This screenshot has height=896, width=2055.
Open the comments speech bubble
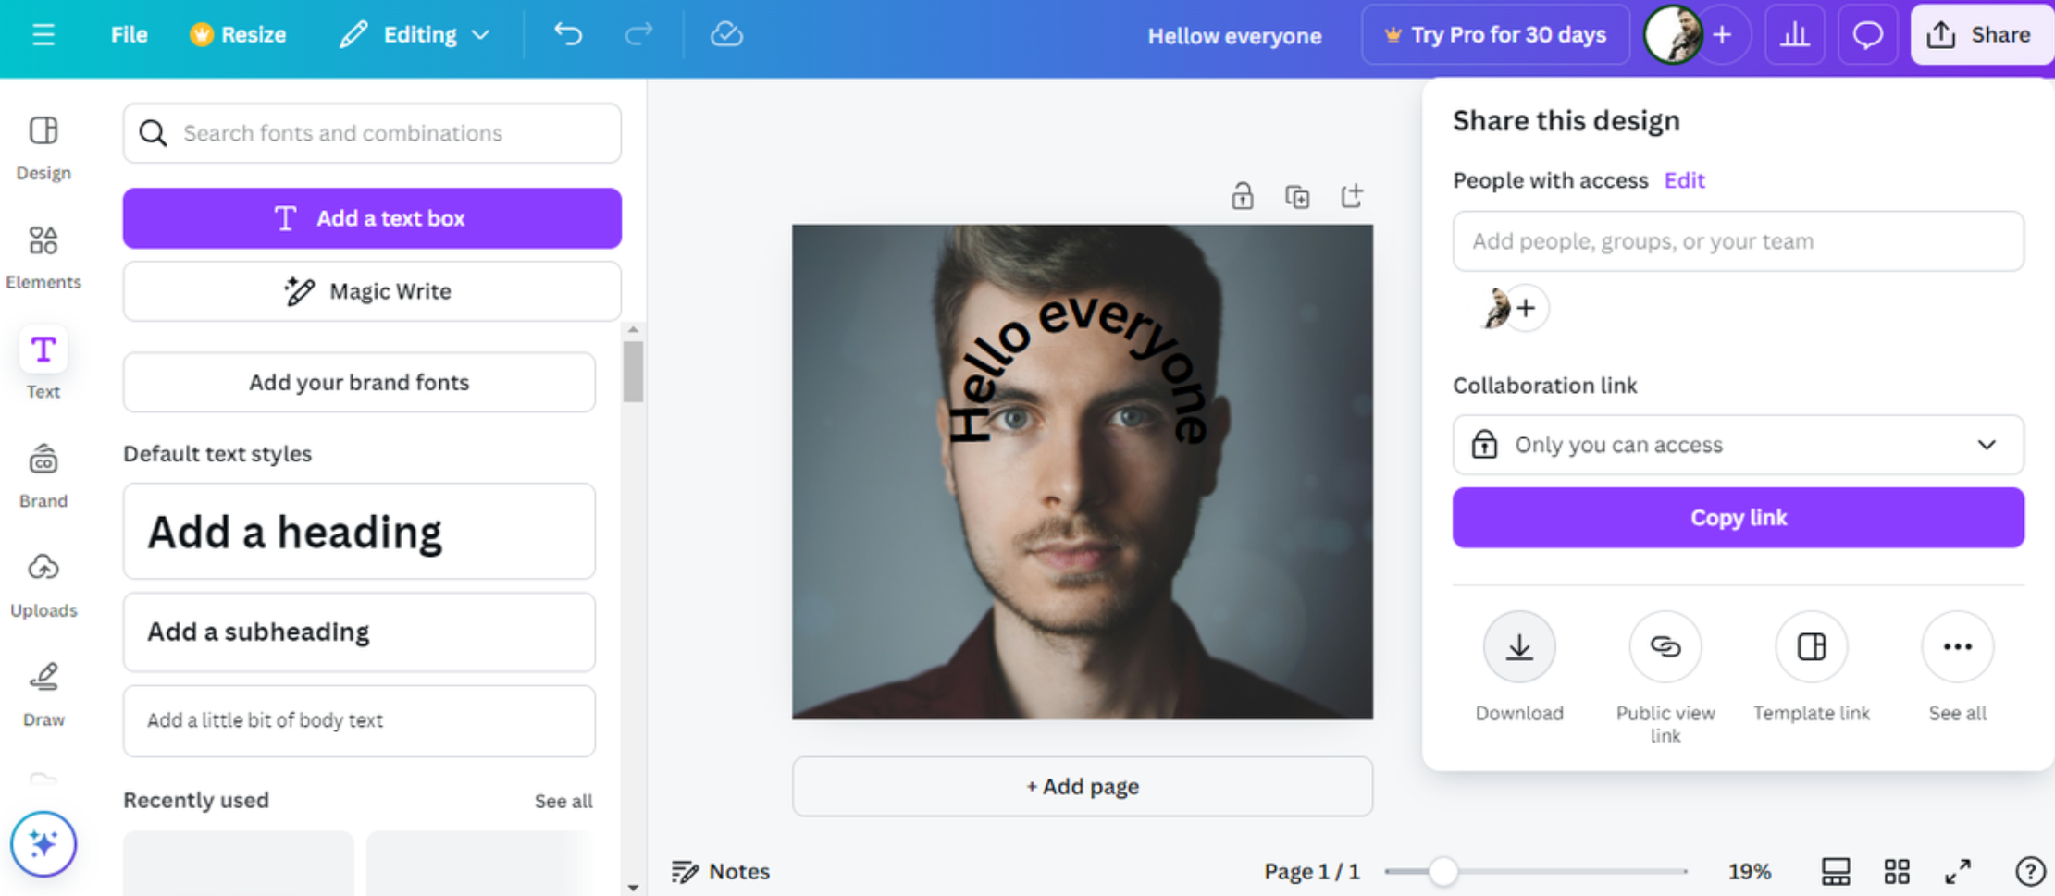tap(1867, 35)
